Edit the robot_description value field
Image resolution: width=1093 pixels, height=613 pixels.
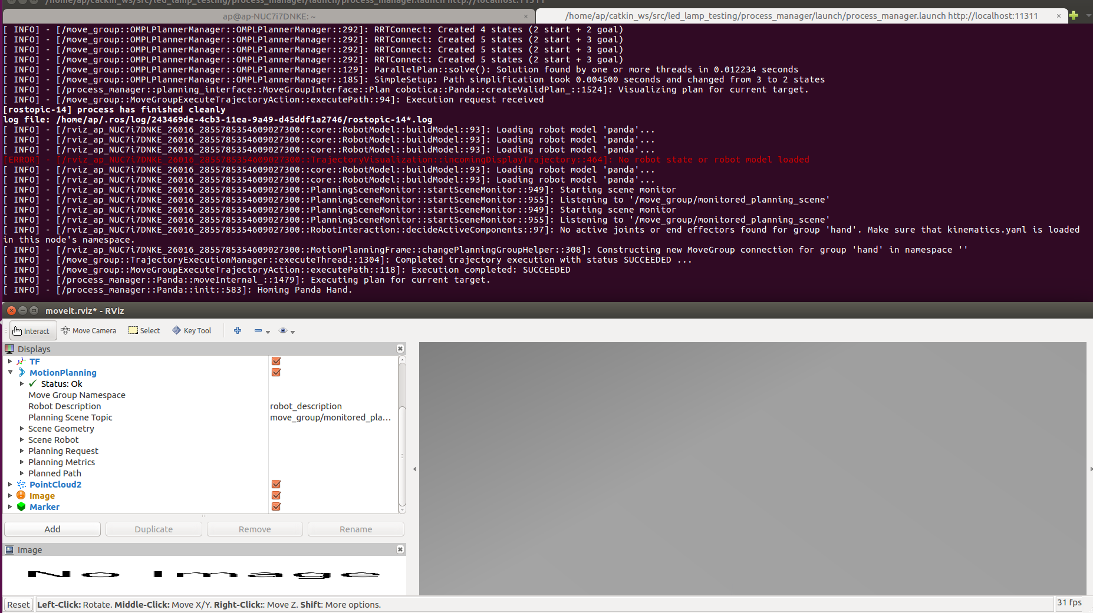click(x=333, y=406)
